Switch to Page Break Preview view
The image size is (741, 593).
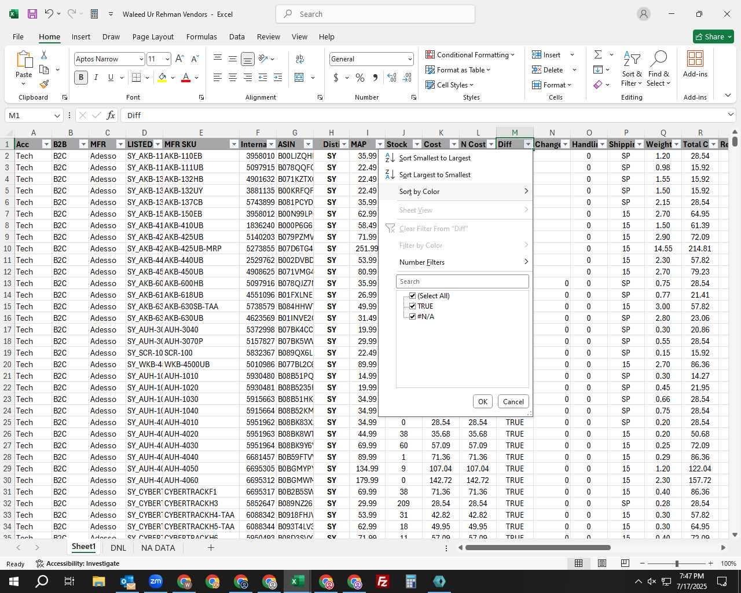625,563
